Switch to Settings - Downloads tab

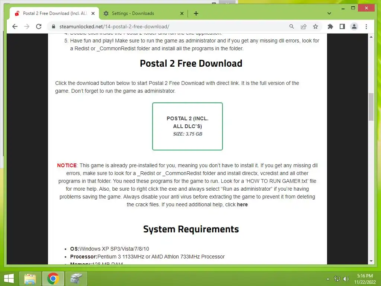point(143,13)
